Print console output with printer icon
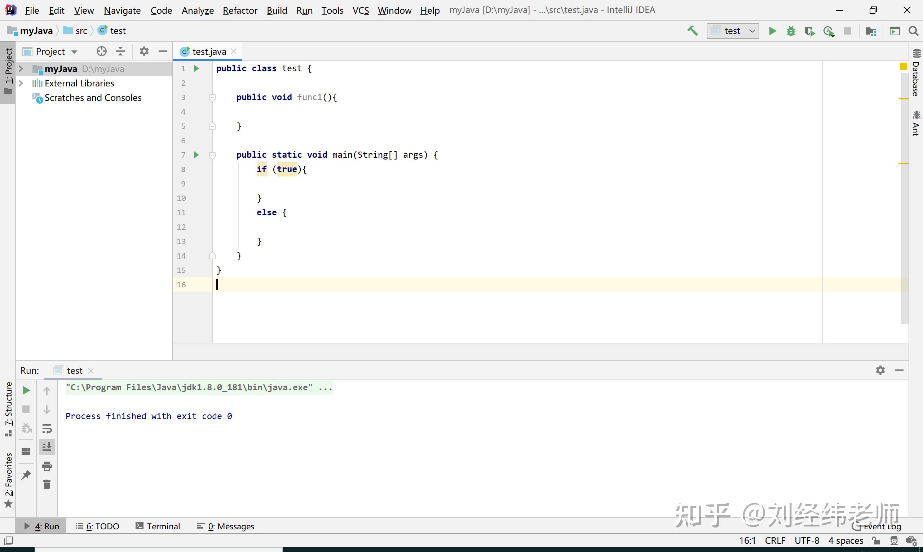Viewport: 923px width, 552px height. (x=47, y=466)
